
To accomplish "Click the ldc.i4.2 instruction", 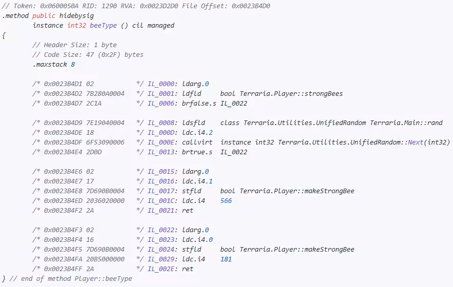I will (197, 133).
